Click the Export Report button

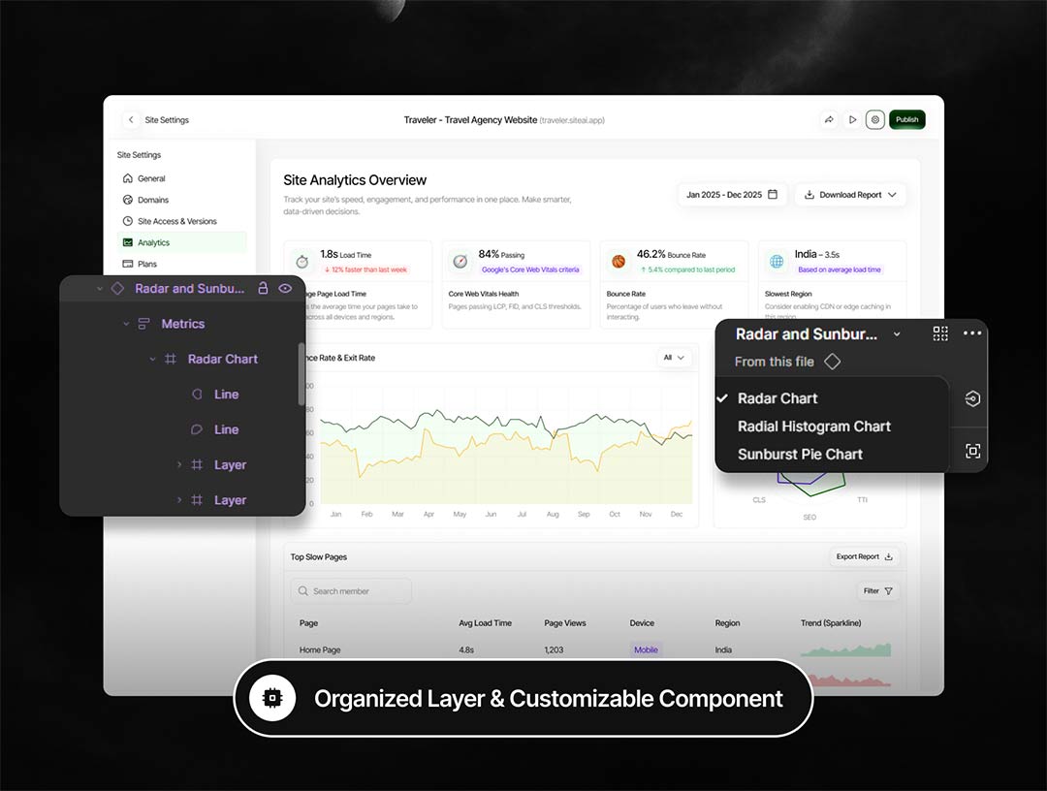(864, 557)
